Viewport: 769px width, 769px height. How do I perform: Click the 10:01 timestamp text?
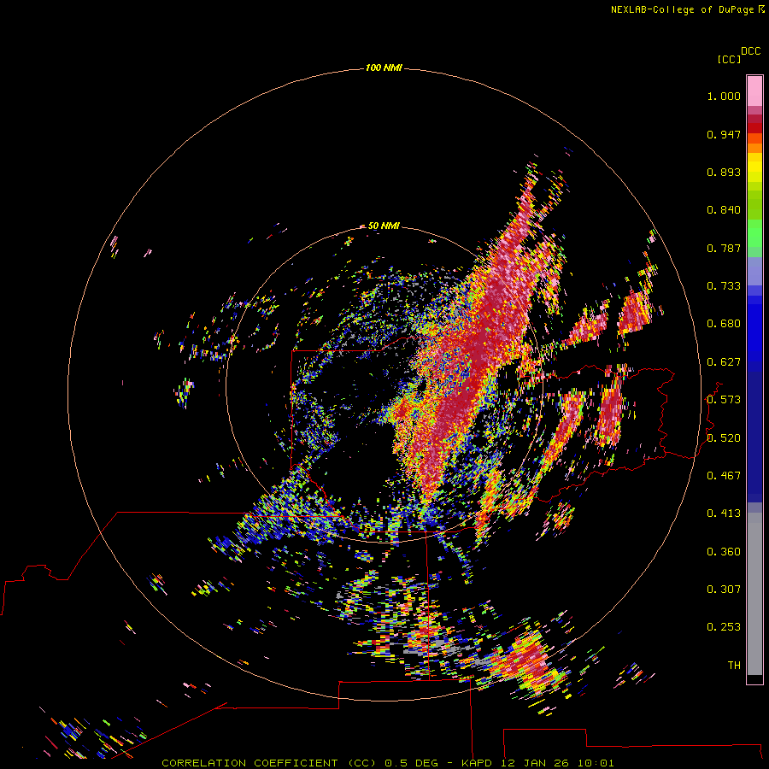coord(596,763)
